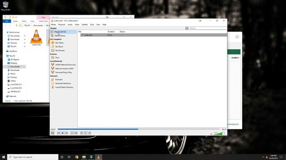Select OneDrive in Explorer navigation pane
The image size is (286, 160).
13,52
